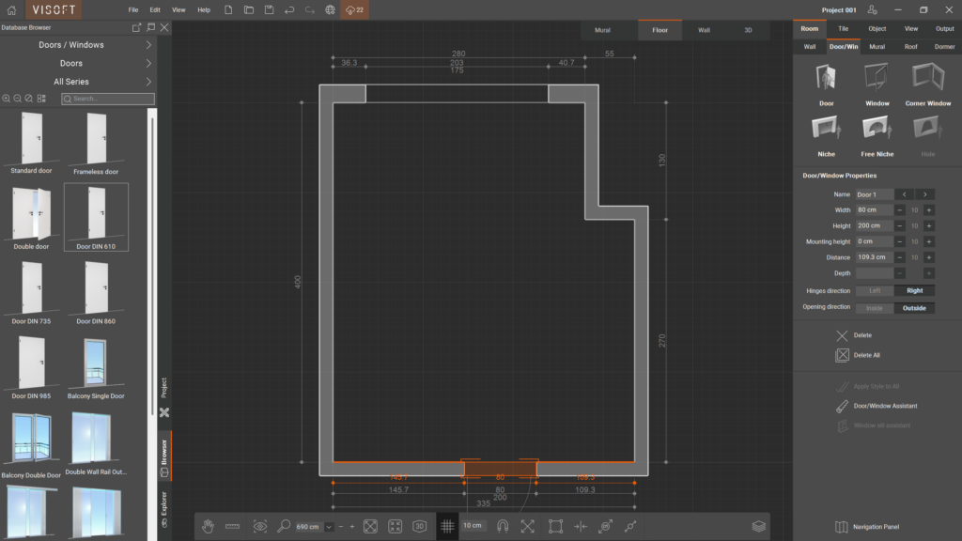The image size is (962, 541).
Task: Insert a Corner Window element
Action: coord(928,85)
